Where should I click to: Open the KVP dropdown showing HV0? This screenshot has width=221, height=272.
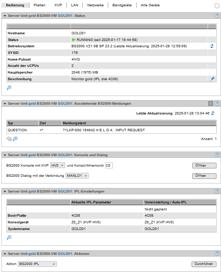pyautogui.click(x=58, y=165)
